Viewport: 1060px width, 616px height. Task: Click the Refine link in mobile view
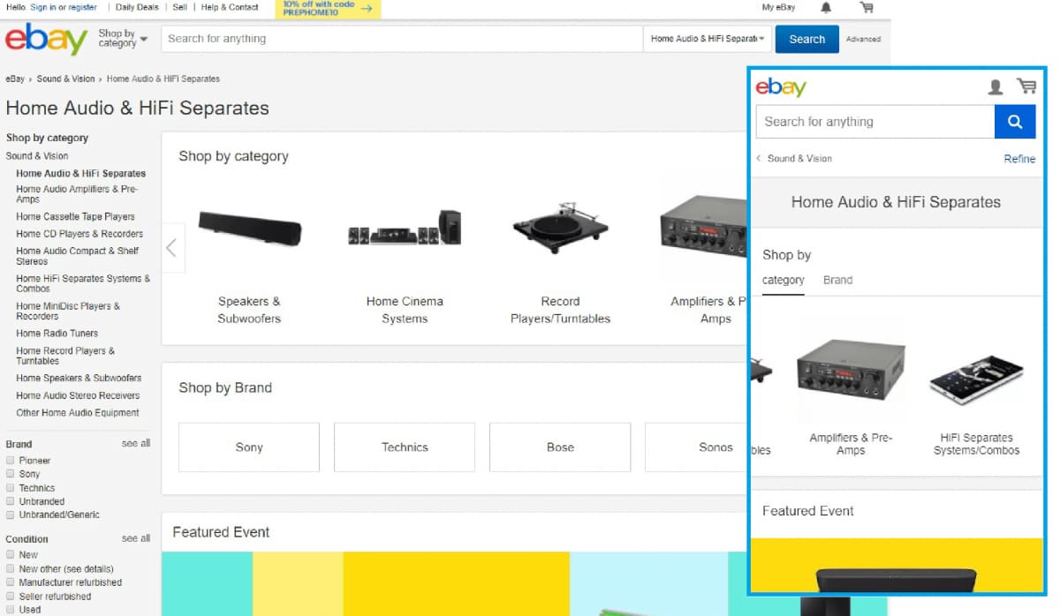pos(1018,159)
